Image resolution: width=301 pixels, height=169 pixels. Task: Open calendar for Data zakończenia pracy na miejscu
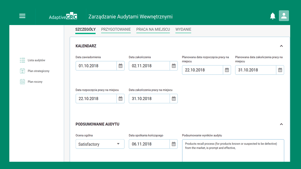[174, 99]
